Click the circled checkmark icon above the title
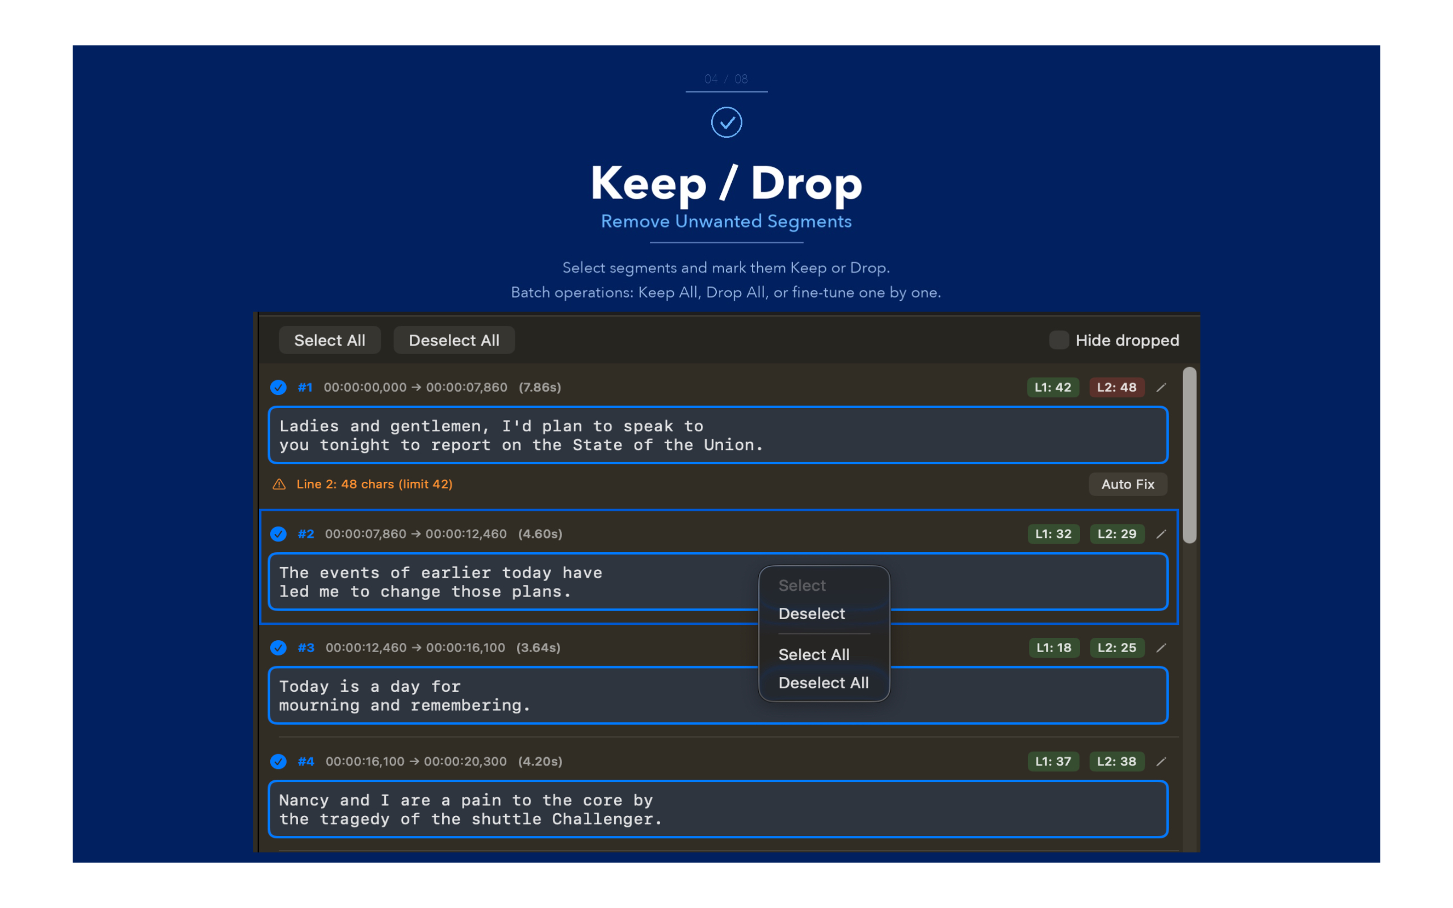Viewport: 1453px width, 908px height. click(x=726, y=123)
